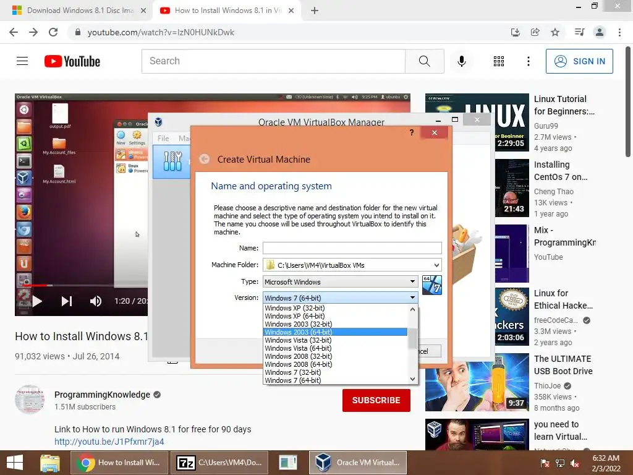Screen dimensions: 633x475
Task: Click the red SUBSCRIBE button
Action: [376, 400]
